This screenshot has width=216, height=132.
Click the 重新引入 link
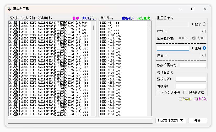pyautogui.click(x=128, y=18)
